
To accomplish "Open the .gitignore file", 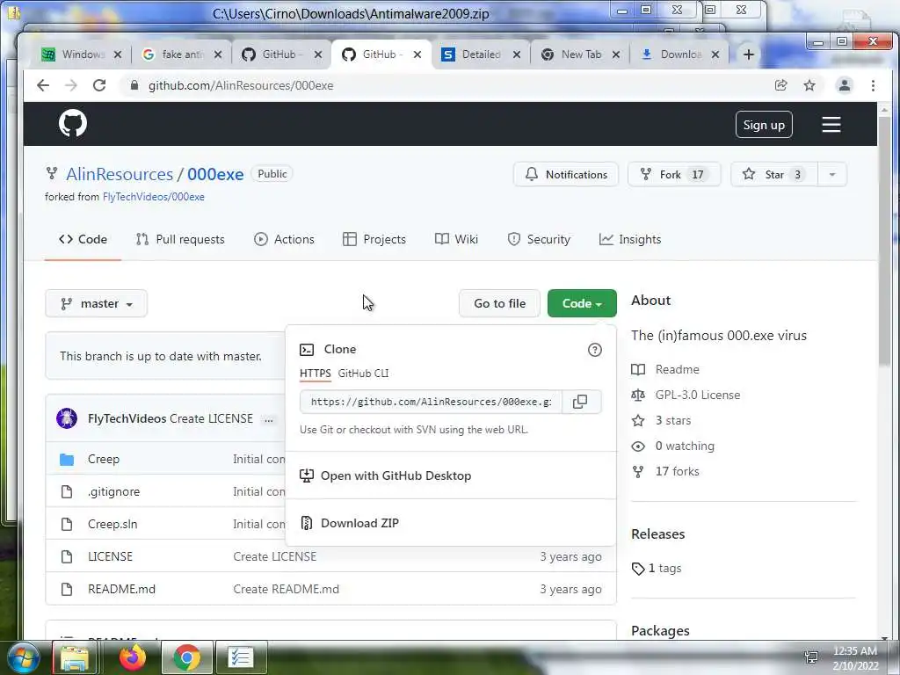I will (113, 492).
